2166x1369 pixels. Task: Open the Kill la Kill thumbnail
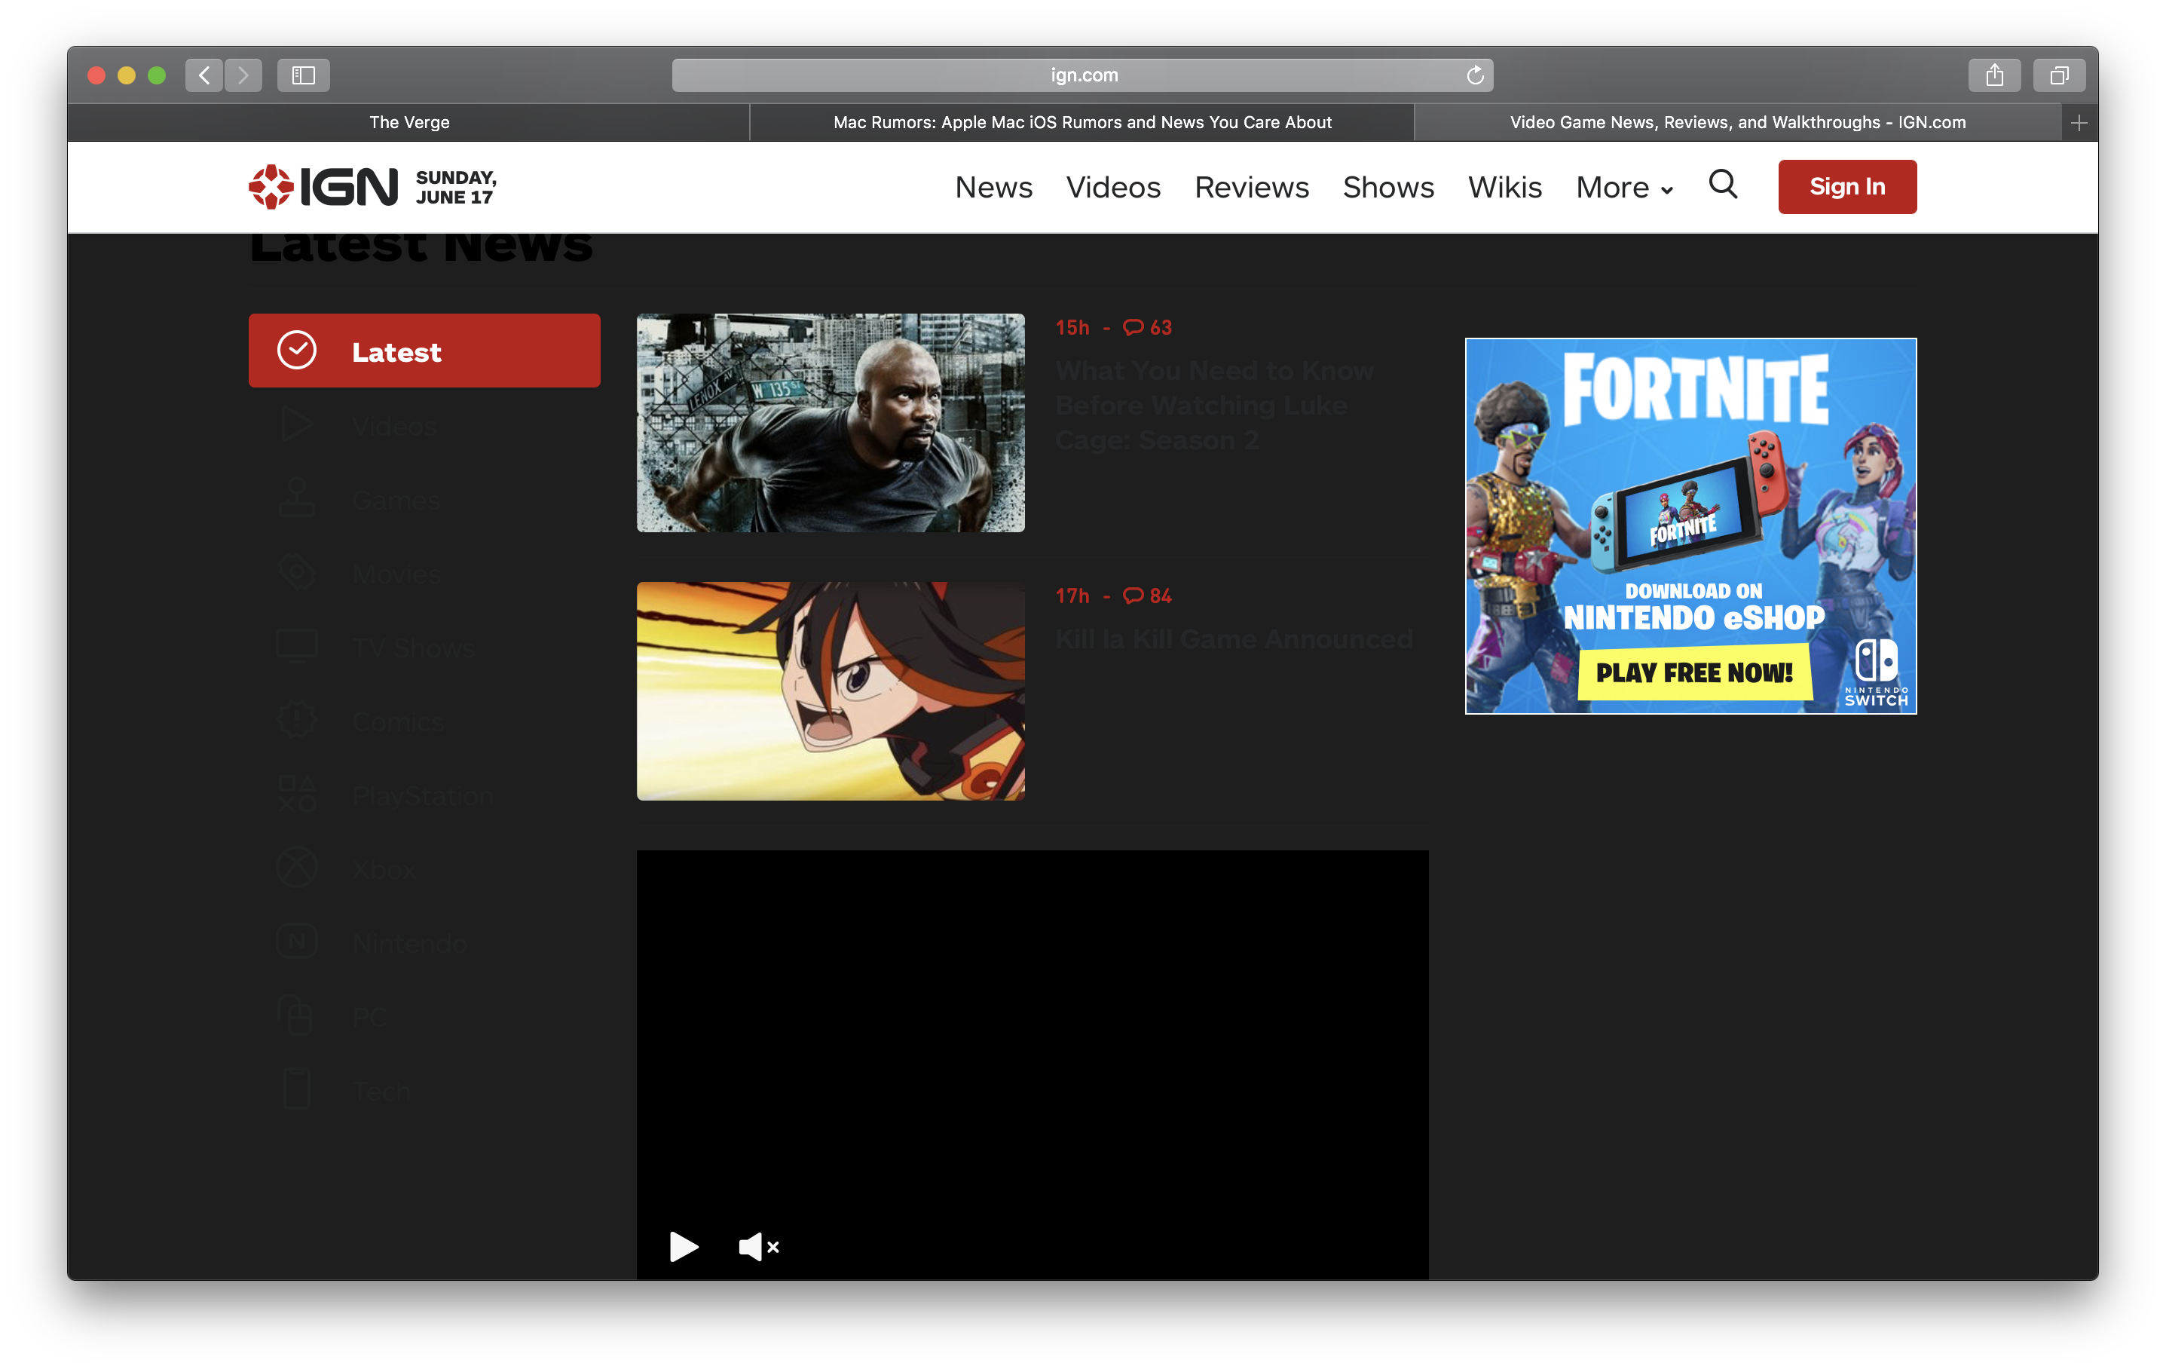831,691
